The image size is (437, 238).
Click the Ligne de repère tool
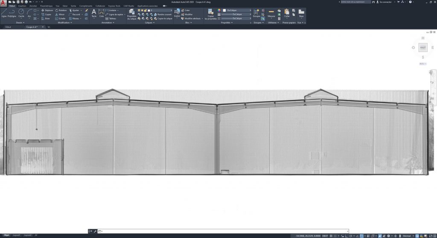point(114,14)
